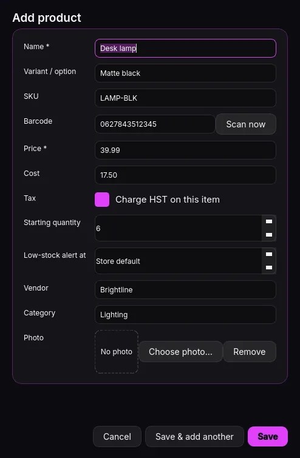The height and width of the screenshot is (458, 300).
Task: Click the No photo placeholder thumbnail
Action: [x=117, y=352]
